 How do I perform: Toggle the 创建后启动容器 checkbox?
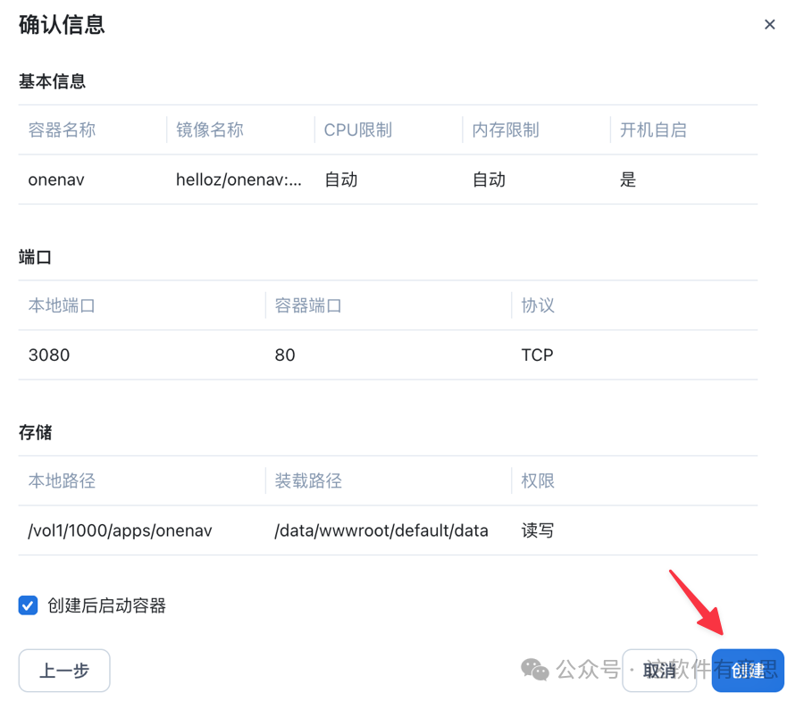[29, 605]
